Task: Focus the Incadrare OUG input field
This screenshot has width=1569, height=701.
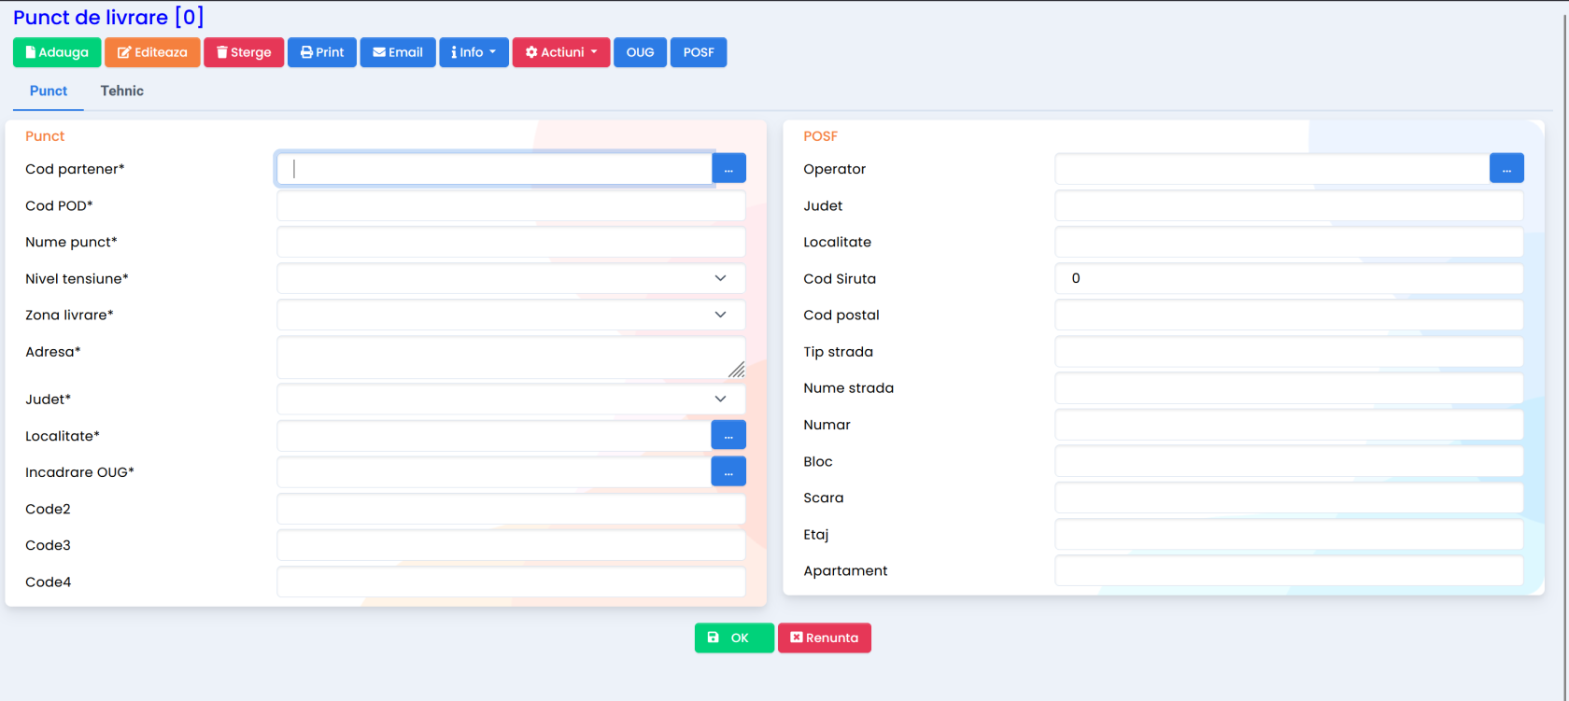Action: click(x=494, y=471)
